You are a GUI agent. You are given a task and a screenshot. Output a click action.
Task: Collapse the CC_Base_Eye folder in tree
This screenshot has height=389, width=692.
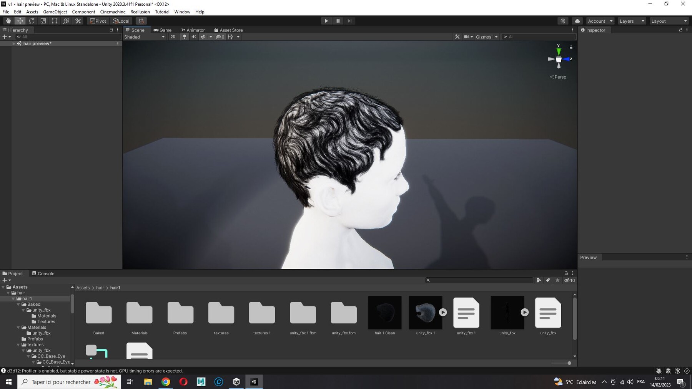coord(28,356)
